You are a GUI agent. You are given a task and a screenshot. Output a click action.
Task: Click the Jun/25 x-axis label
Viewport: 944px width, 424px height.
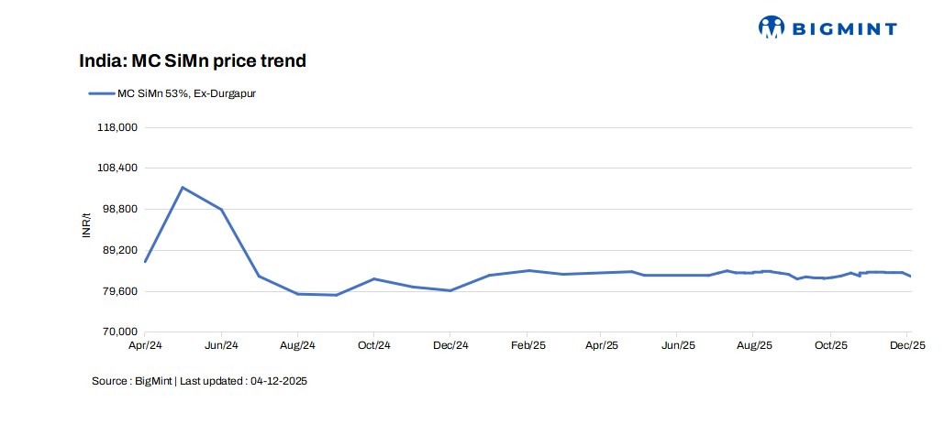pyautogui.click(x=677, y=345)
